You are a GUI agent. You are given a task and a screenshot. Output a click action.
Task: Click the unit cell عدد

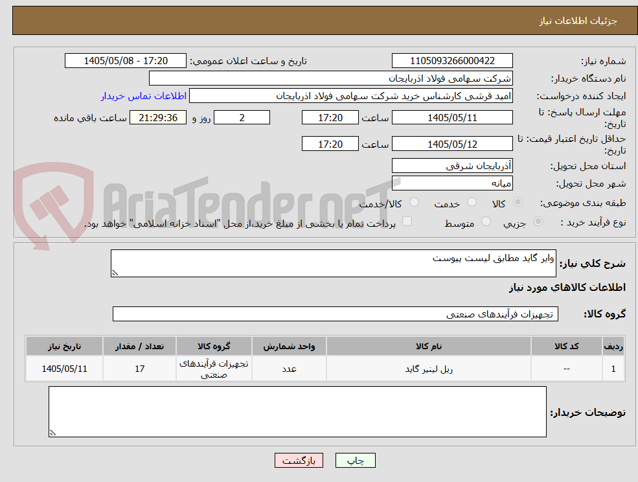tap(289, 369)
